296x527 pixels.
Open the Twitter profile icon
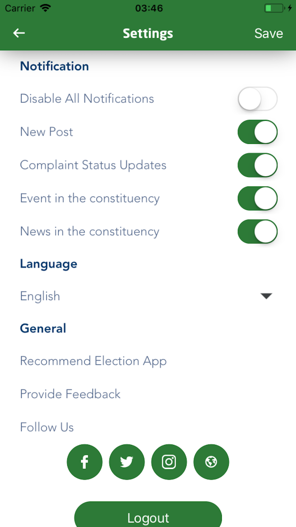coord(127,462)
